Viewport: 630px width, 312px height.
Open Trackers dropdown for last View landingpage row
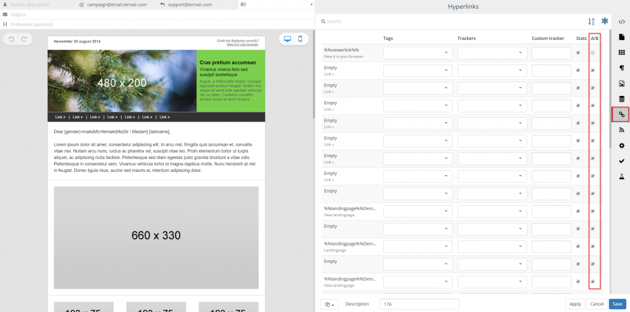click(x=492, y=282)
